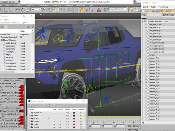Make the doors layer current via checkbox
Screen dimensions: 175x131
[49, 116]
